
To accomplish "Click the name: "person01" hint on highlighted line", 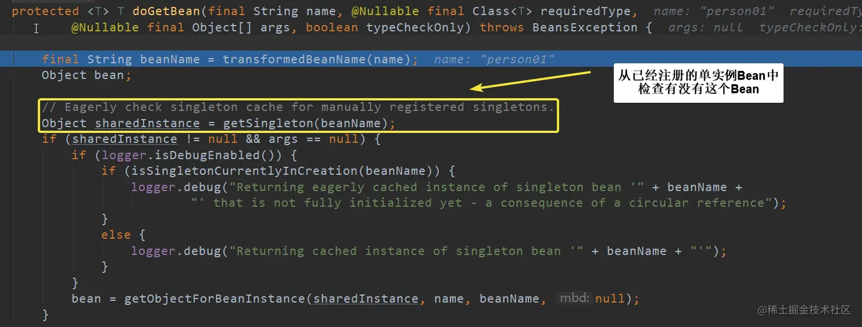I will (494, 59).
